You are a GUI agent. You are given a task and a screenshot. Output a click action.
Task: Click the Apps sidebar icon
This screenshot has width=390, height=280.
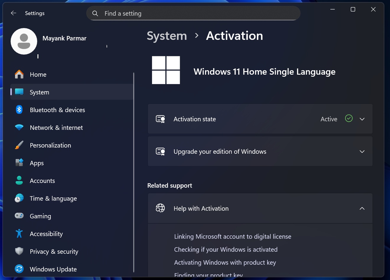[19, 163]
